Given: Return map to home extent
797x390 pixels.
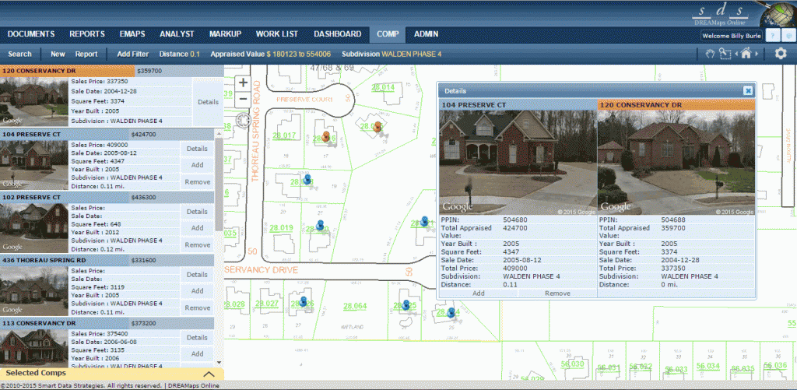Looking at the screenshot, I should click(x=746, y=54).
